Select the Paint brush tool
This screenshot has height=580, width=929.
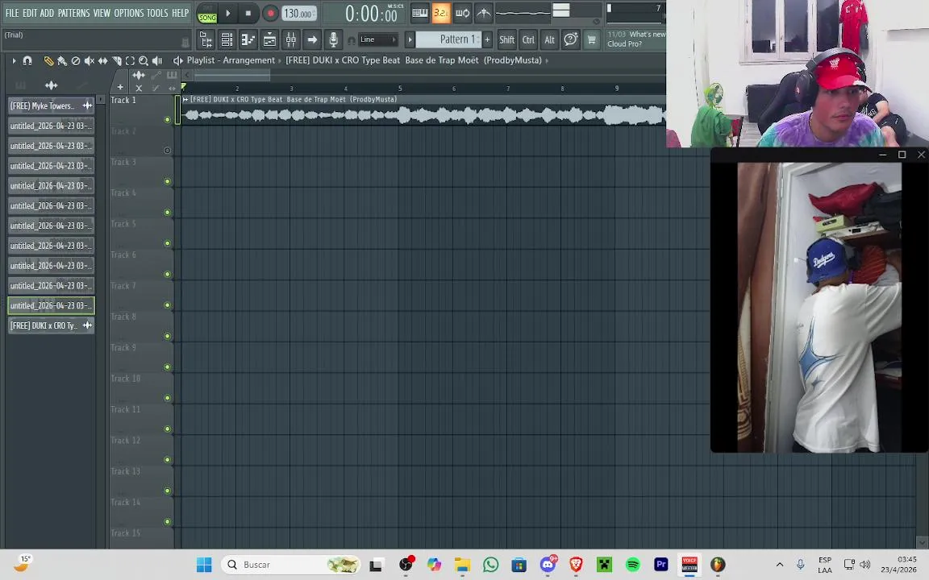click(x=62, y=60)
